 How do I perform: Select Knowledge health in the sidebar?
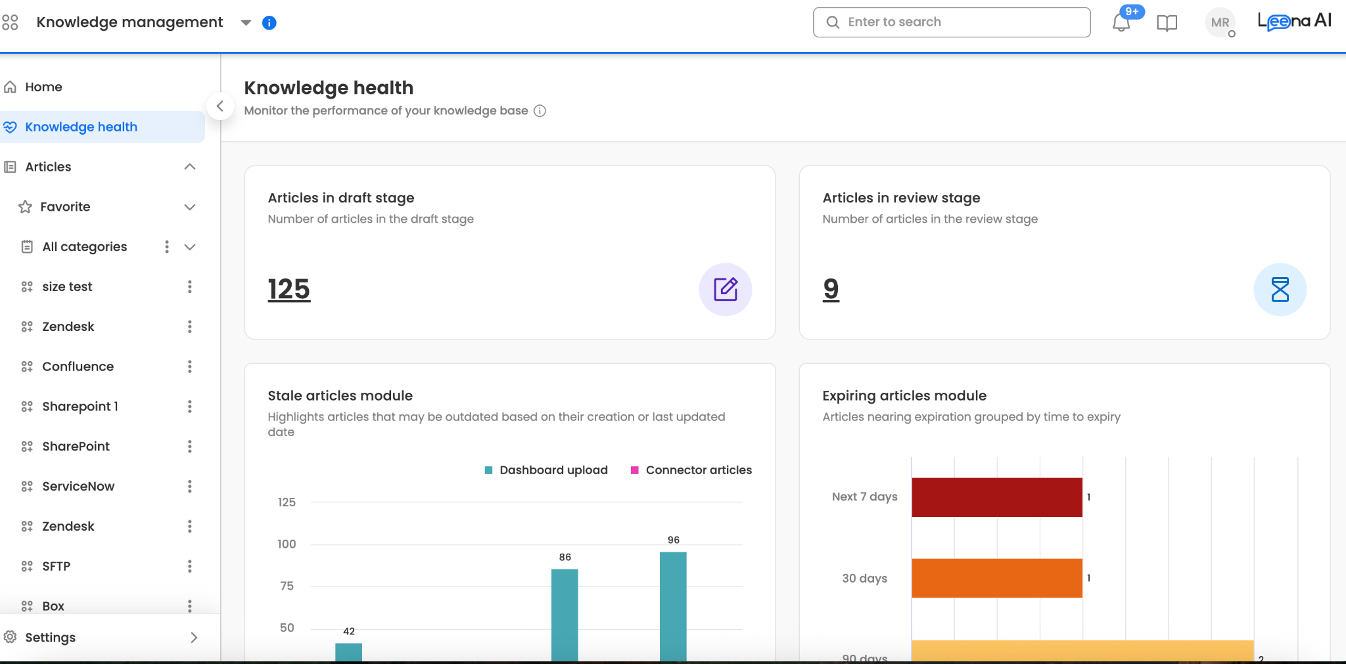coord(103,127)
